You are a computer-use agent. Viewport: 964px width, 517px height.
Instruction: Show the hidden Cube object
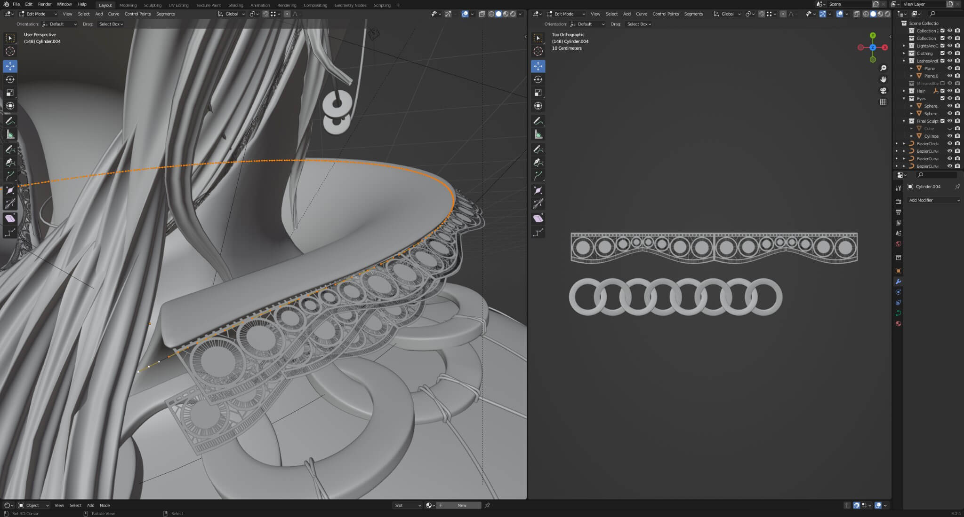coord(950,128)
